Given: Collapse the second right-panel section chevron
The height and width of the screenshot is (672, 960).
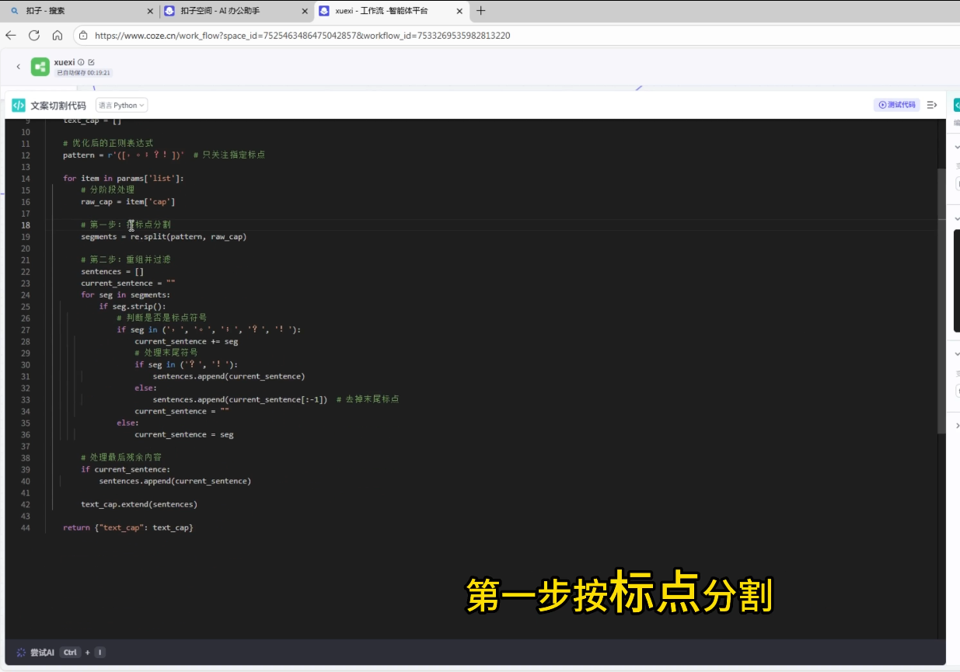Looking at the screenshot, I should point(956,219).
